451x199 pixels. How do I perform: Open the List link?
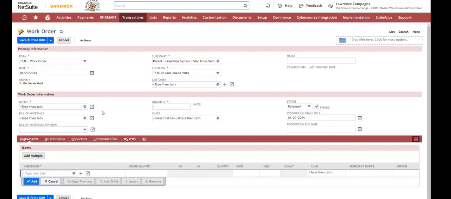click(x=392, y=32)
